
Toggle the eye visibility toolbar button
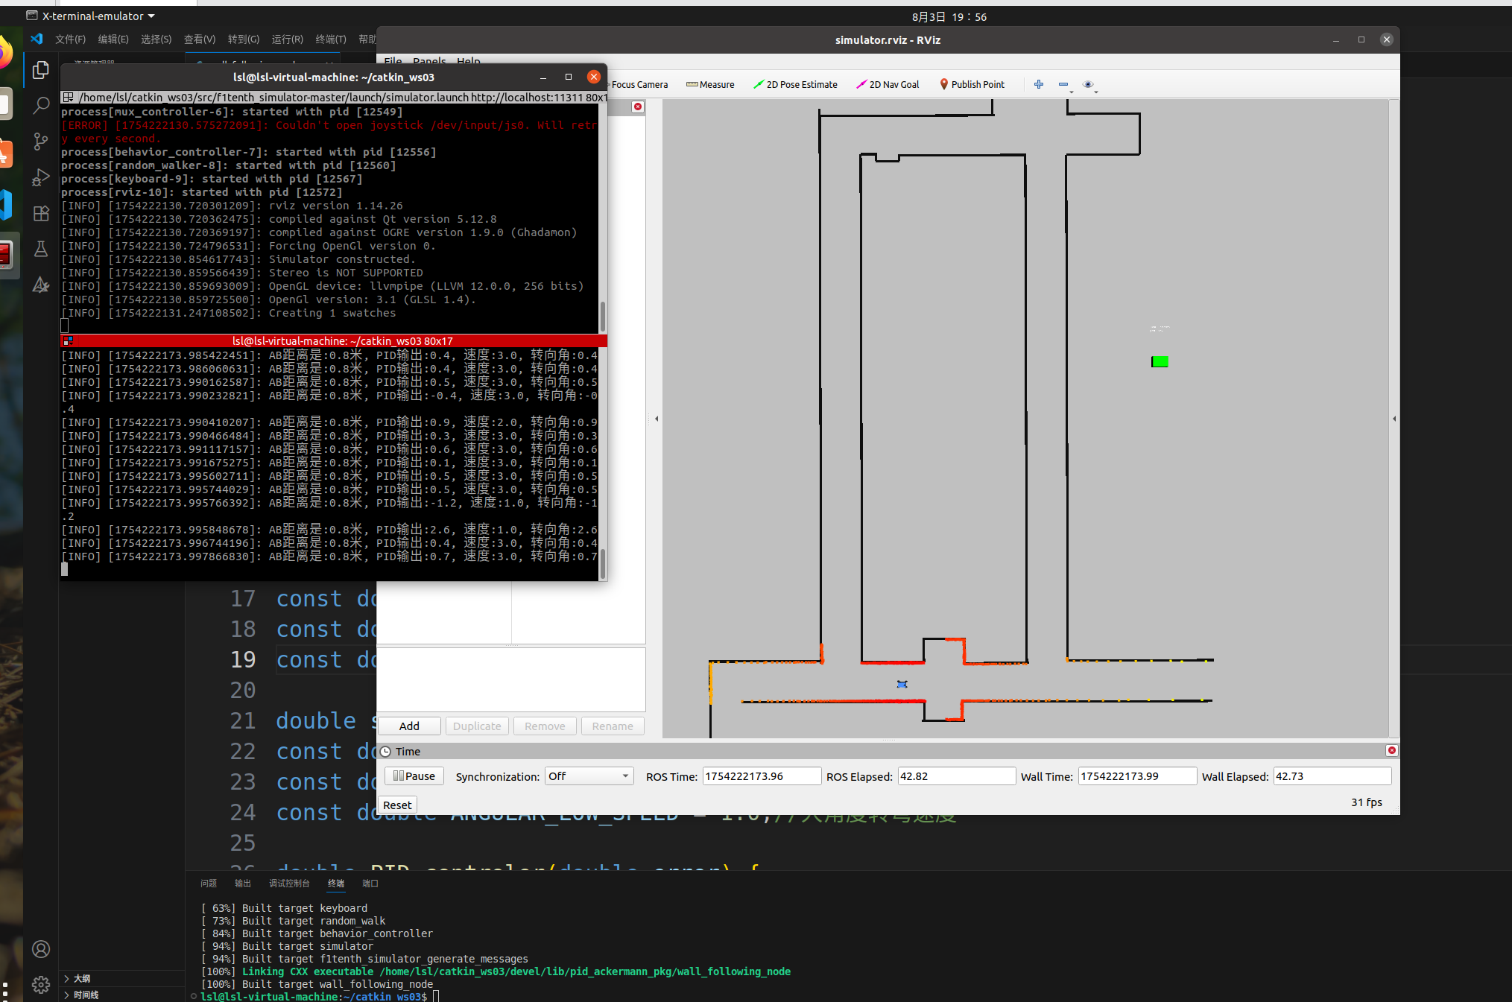tap(1088, 84)
